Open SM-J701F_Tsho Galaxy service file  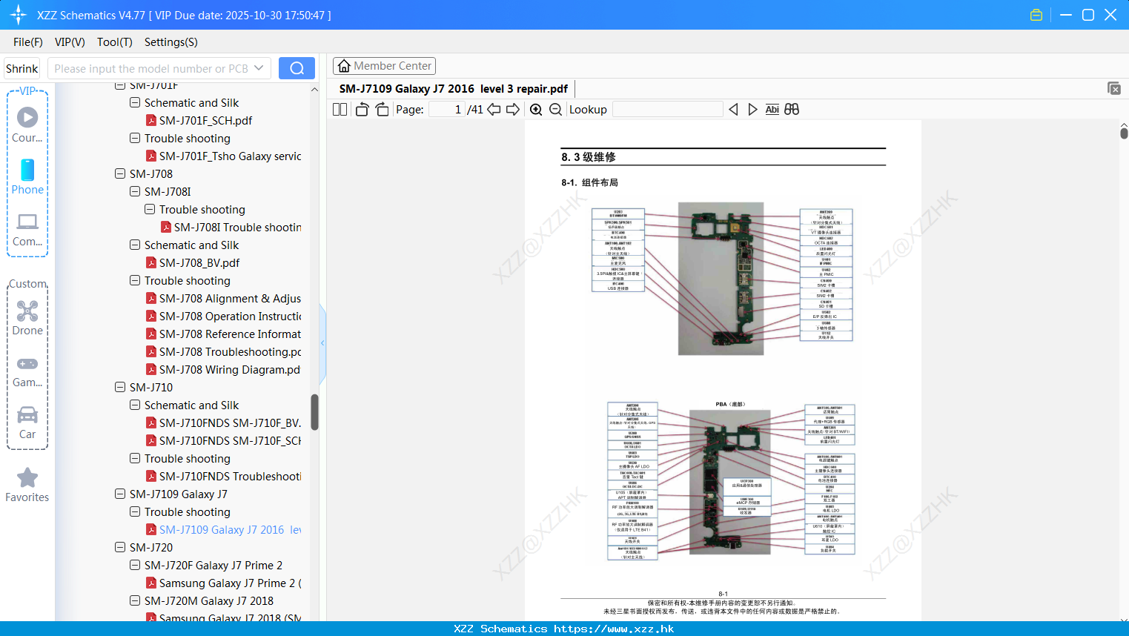pyautogui.click(x=230, y=156)
